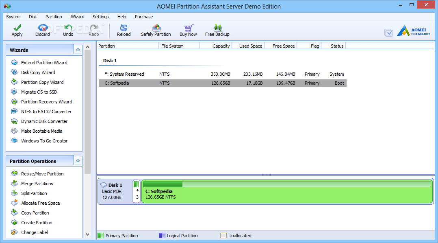The image size is (438, 243).
Task: Start the Disk Copy Wizard
Action: tap(38, 72)
